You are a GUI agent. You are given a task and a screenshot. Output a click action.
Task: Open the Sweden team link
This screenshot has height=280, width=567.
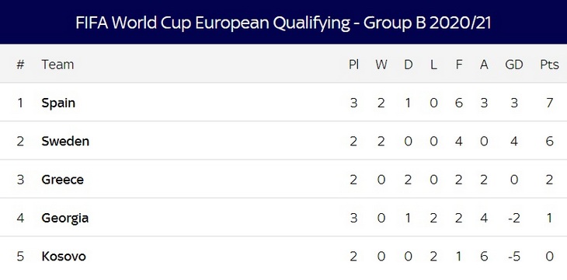click(x=65, y=141)
